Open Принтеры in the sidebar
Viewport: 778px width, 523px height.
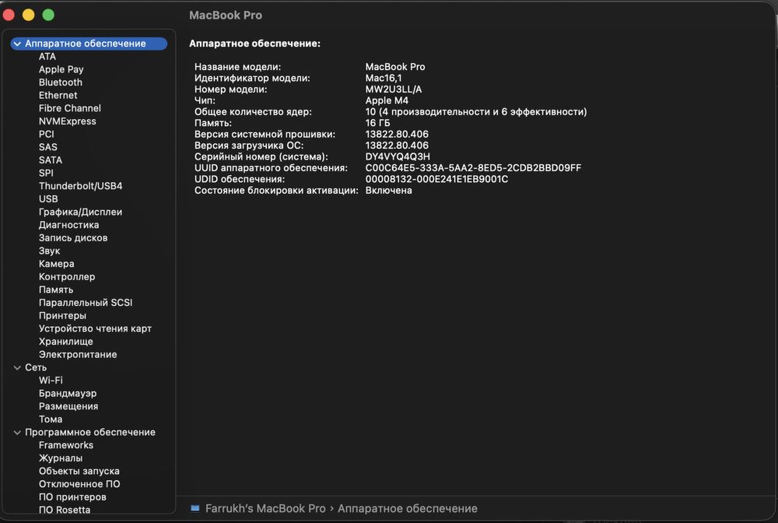[62, 315]
